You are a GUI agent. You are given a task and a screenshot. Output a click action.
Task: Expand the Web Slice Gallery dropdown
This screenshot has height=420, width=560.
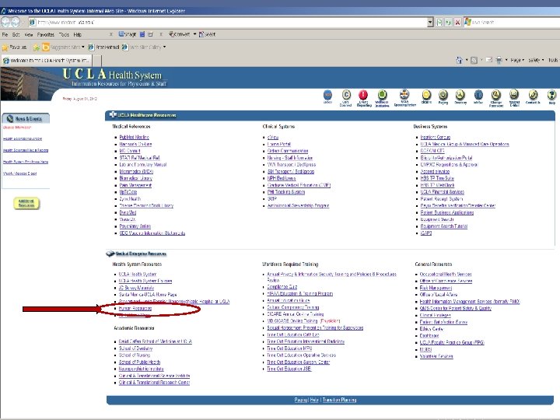164,47
